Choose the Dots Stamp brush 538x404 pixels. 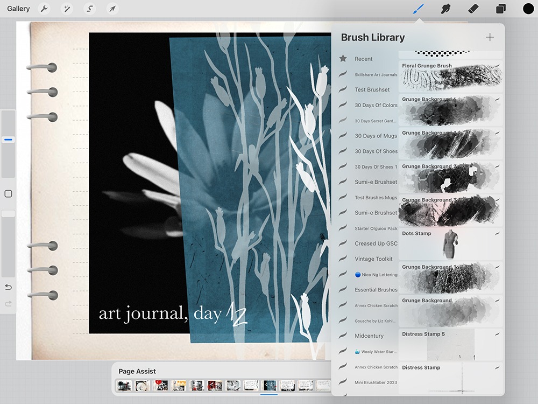coord(450,244)
